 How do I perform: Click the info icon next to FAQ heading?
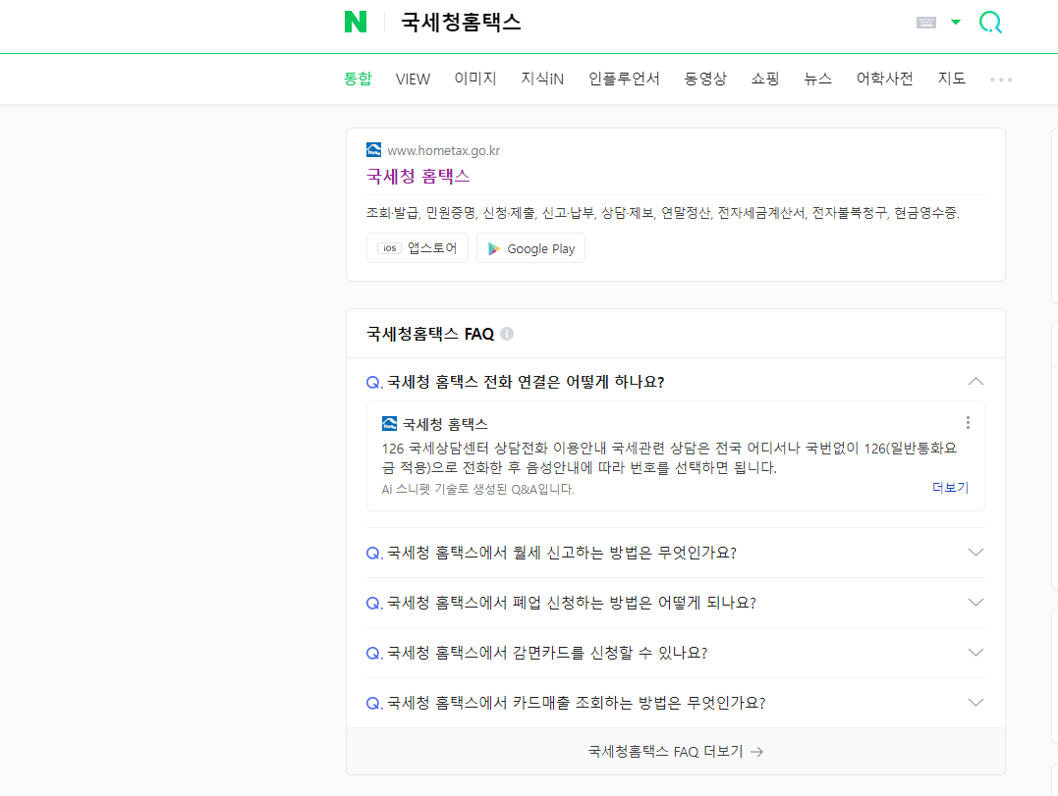coord(508,334)
